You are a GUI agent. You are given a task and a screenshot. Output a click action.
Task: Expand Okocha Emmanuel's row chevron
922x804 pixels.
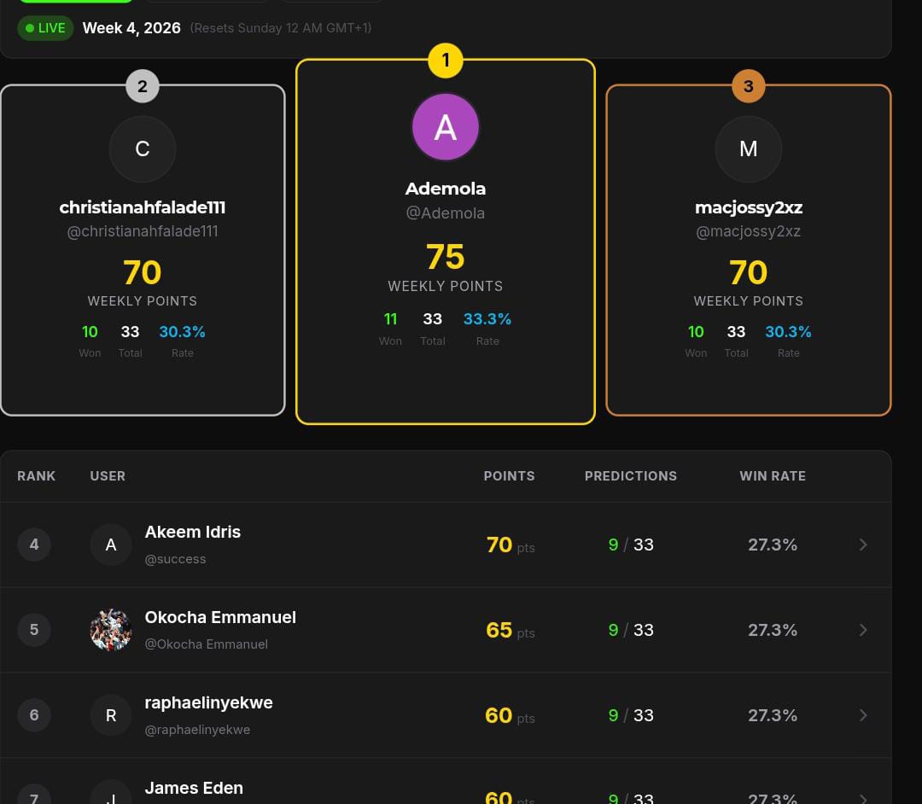pos(863,630)
